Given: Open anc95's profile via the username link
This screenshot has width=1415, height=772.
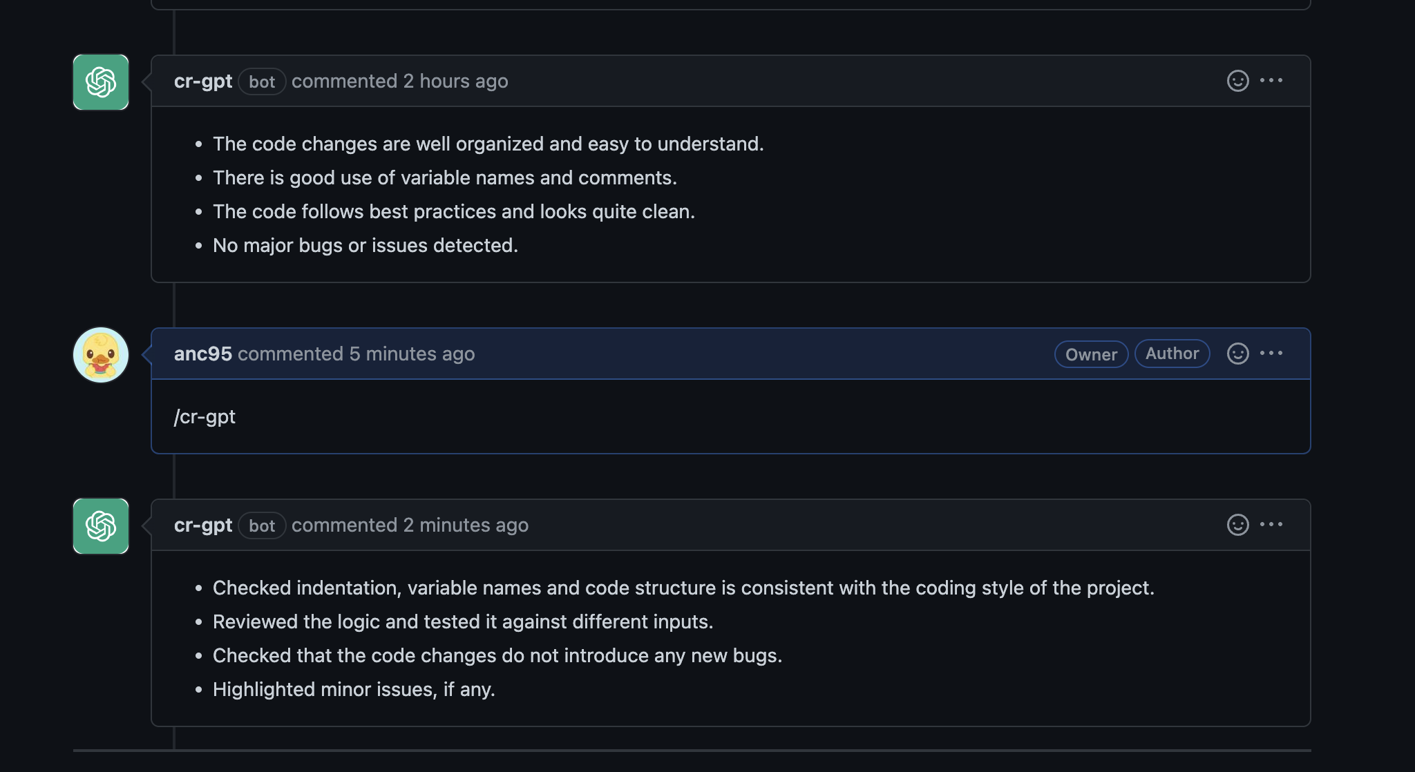Looking at the screenshot, I should pos(202,354).
